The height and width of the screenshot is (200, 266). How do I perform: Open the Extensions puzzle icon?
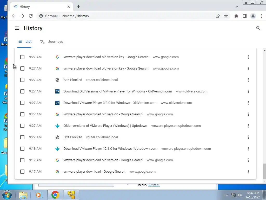tap(236, 16)
